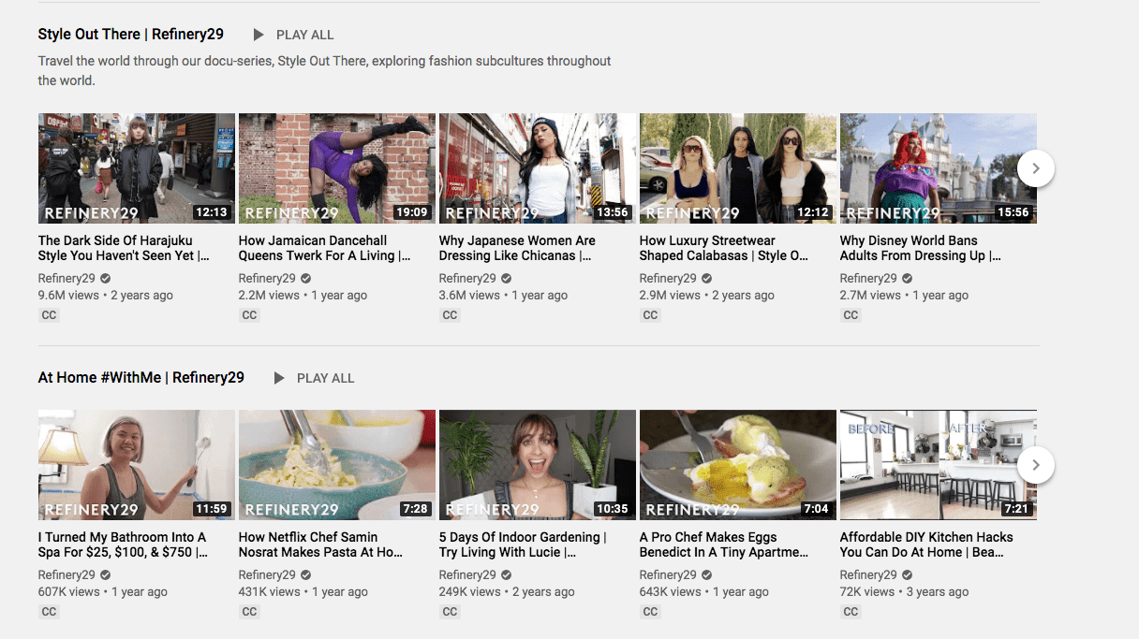This screenshot has height=639, width=1139.
Task: Play all At Home #WithMe videos
Action: 314,378
